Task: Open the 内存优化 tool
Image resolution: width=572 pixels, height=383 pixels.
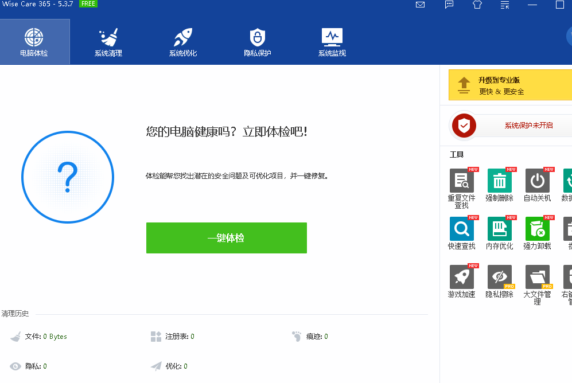Action: click(x=499, y=233)
